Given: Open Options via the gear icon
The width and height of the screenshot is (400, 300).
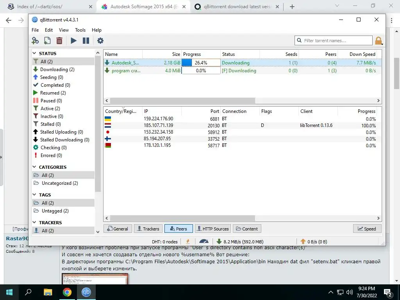Looking at the screenshot, I should pos(100,41).
